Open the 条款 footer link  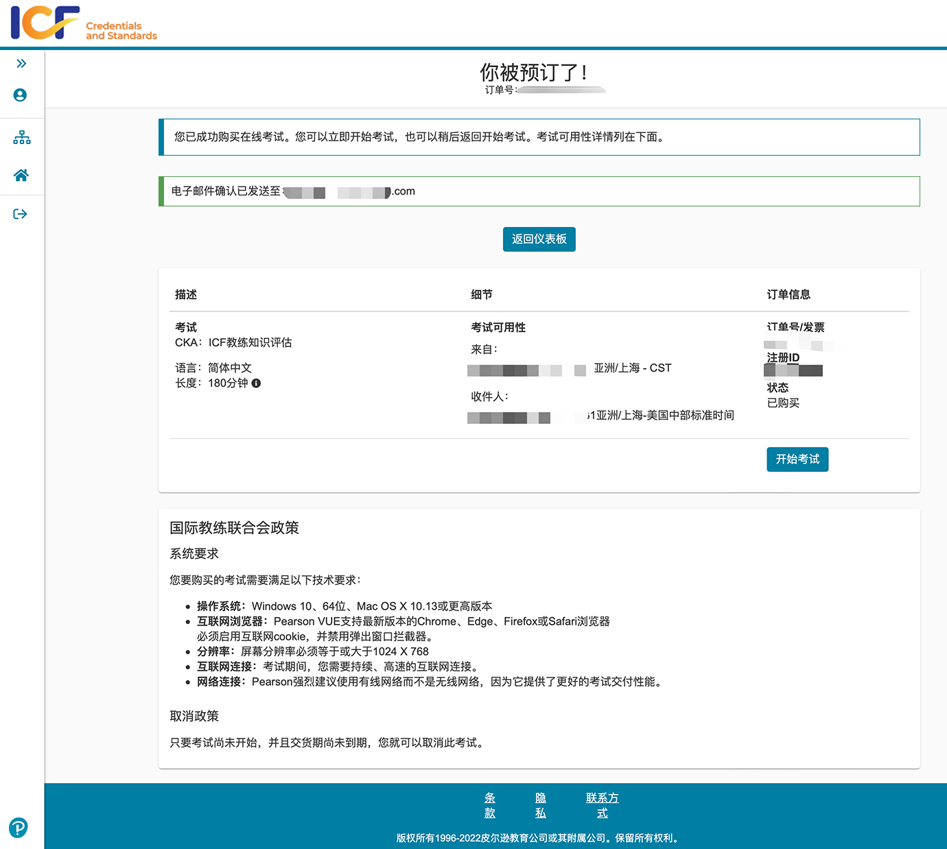490,806
